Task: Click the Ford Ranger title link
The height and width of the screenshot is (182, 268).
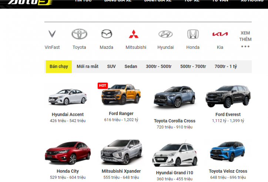Action: (x=121, y=114)
